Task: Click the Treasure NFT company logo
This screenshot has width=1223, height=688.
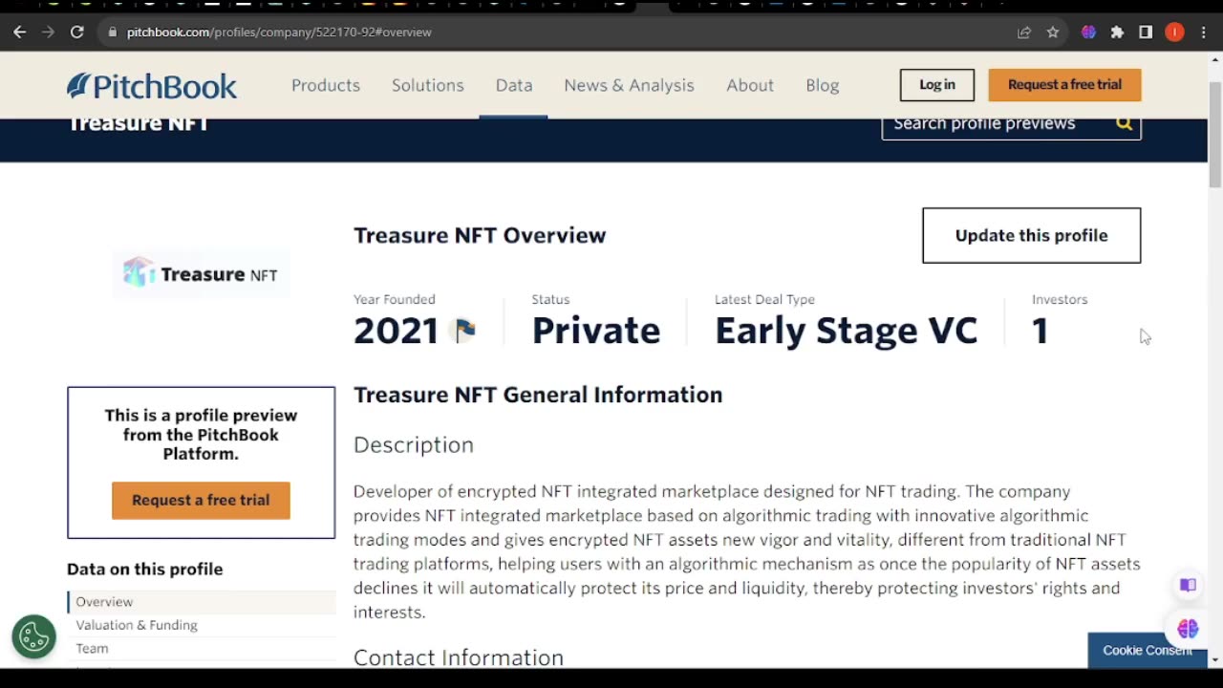Action: point(201,274)
